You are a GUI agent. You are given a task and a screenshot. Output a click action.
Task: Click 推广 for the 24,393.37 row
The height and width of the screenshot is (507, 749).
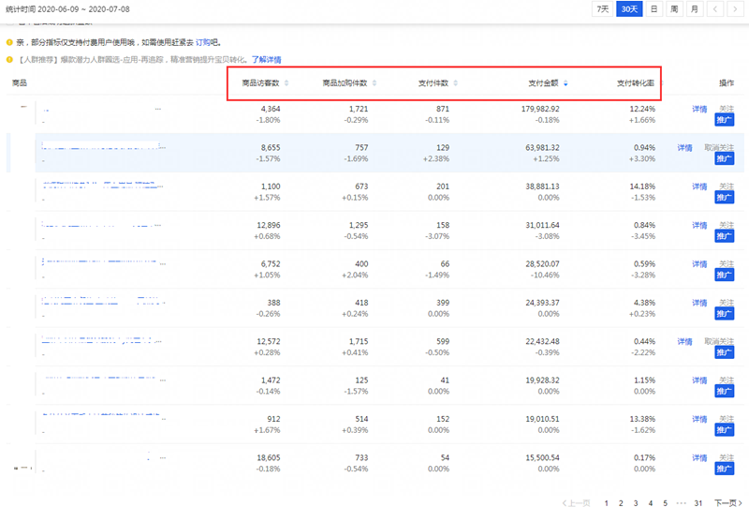coord(724,313)
